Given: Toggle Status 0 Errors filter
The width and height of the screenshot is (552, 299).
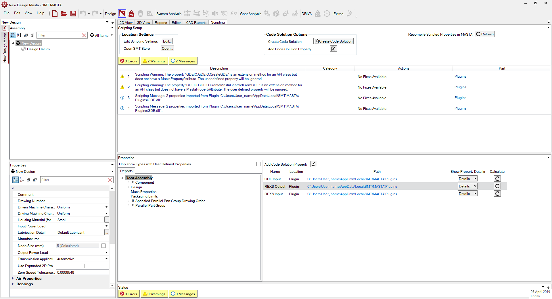Looking at the screenshot, I should pyautogui.click(x=129, y=294).
